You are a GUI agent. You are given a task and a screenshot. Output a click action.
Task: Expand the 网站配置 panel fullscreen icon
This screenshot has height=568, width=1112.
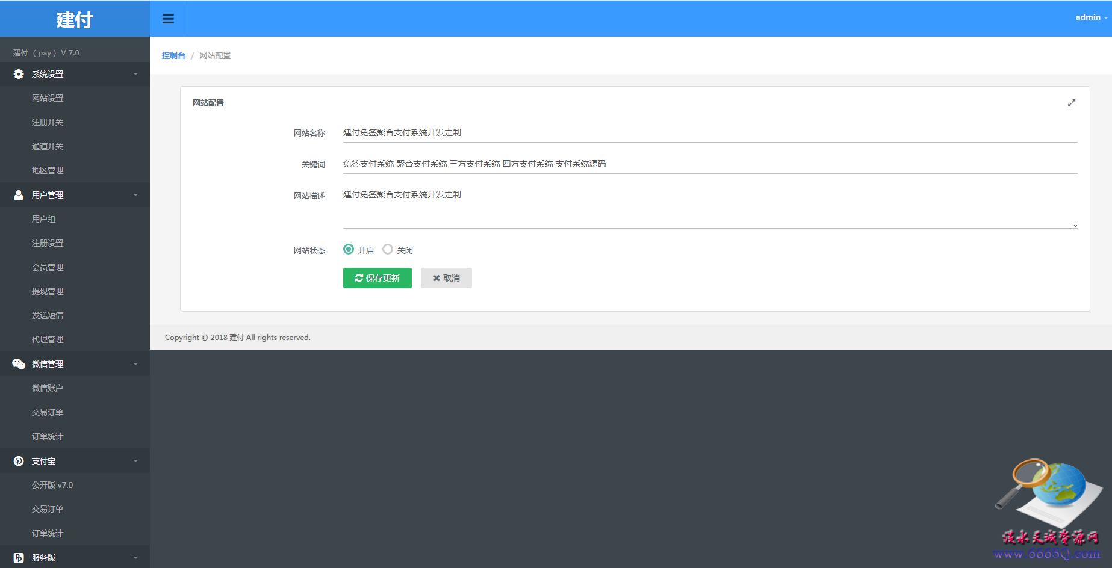pos(1072,103)
